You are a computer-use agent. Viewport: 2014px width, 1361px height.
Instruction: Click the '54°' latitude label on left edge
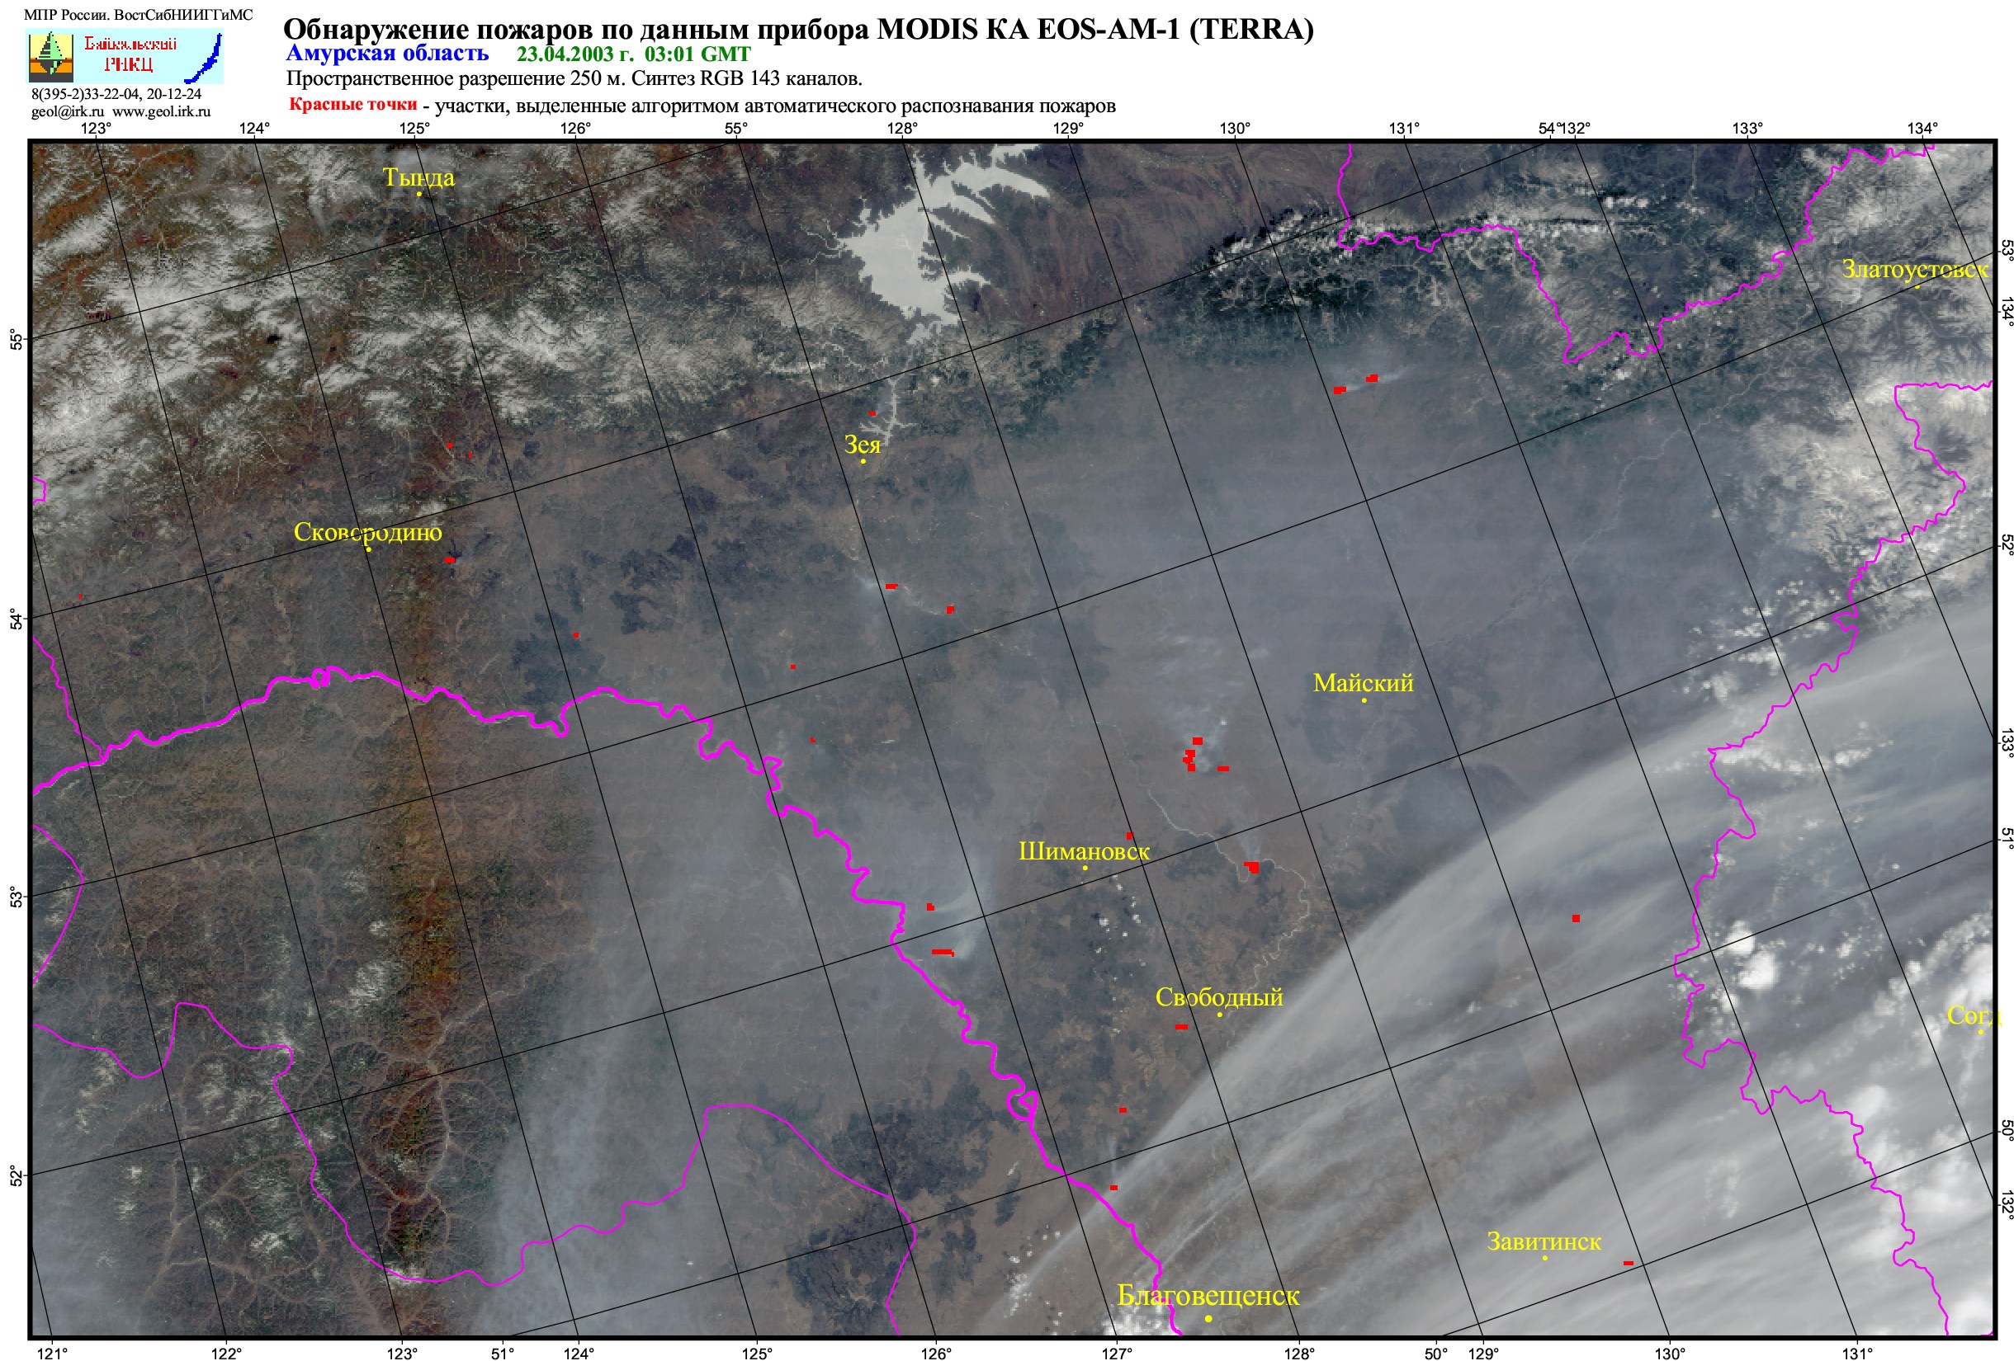(x=16, y=619)
